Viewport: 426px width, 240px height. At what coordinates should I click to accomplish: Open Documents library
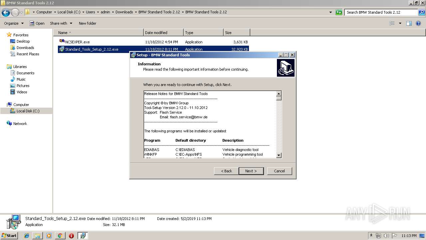(25, 73)
